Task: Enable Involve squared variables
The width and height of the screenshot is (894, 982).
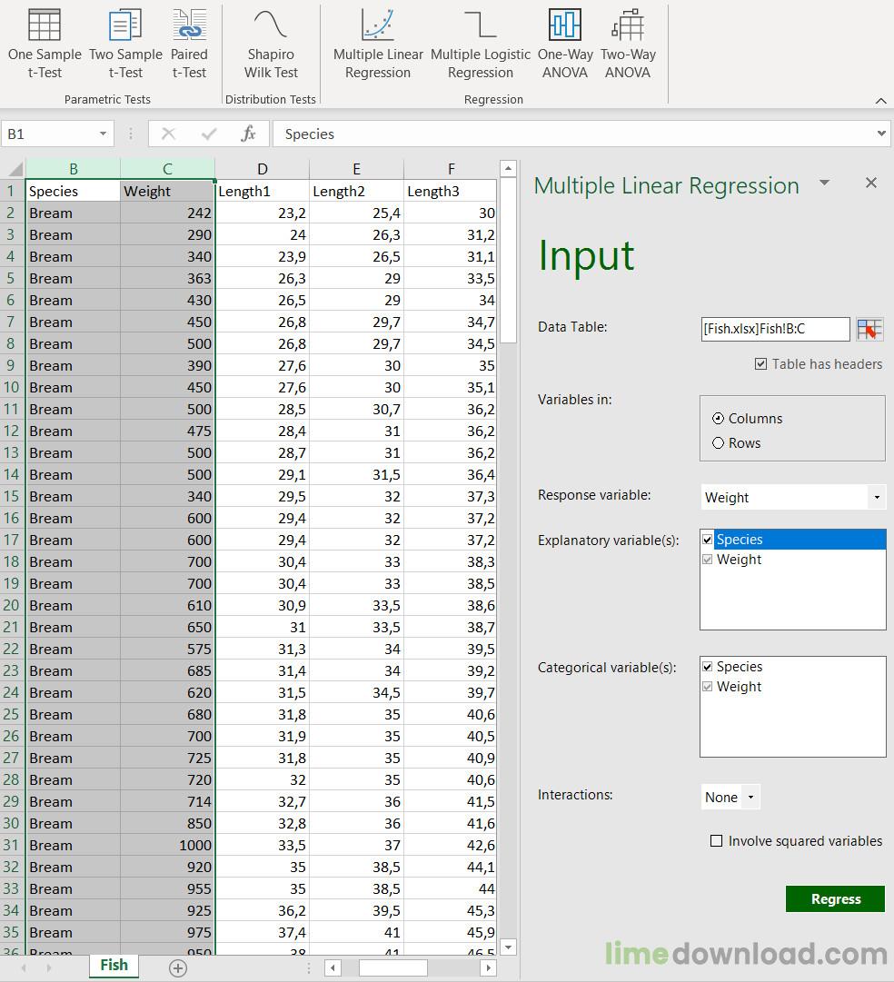Action: [716, 840]
